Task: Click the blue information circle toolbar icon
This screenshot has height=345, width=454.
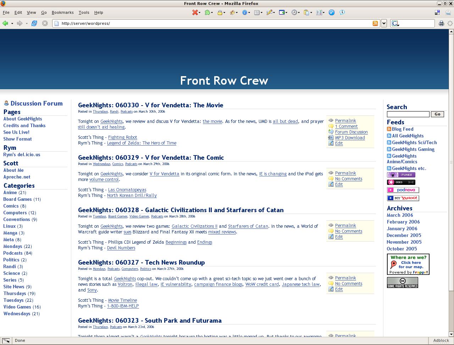Action: 244,12
